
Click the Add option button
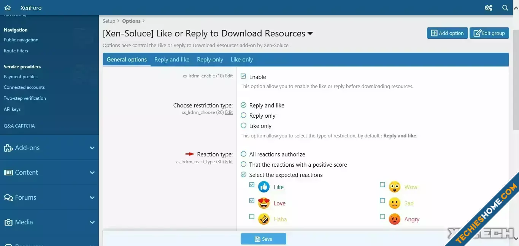[x=447, y=33]
